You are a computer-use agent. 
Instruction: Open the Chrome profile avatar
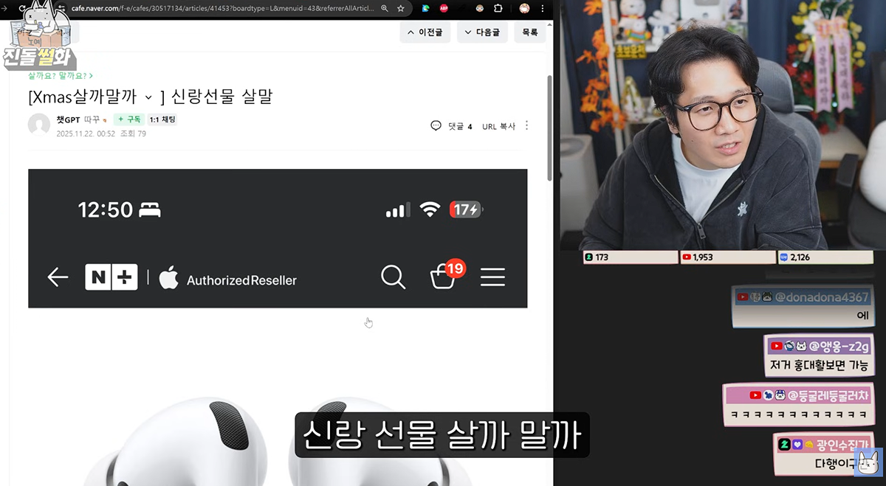pyautogui.click(x=524, y=8)
